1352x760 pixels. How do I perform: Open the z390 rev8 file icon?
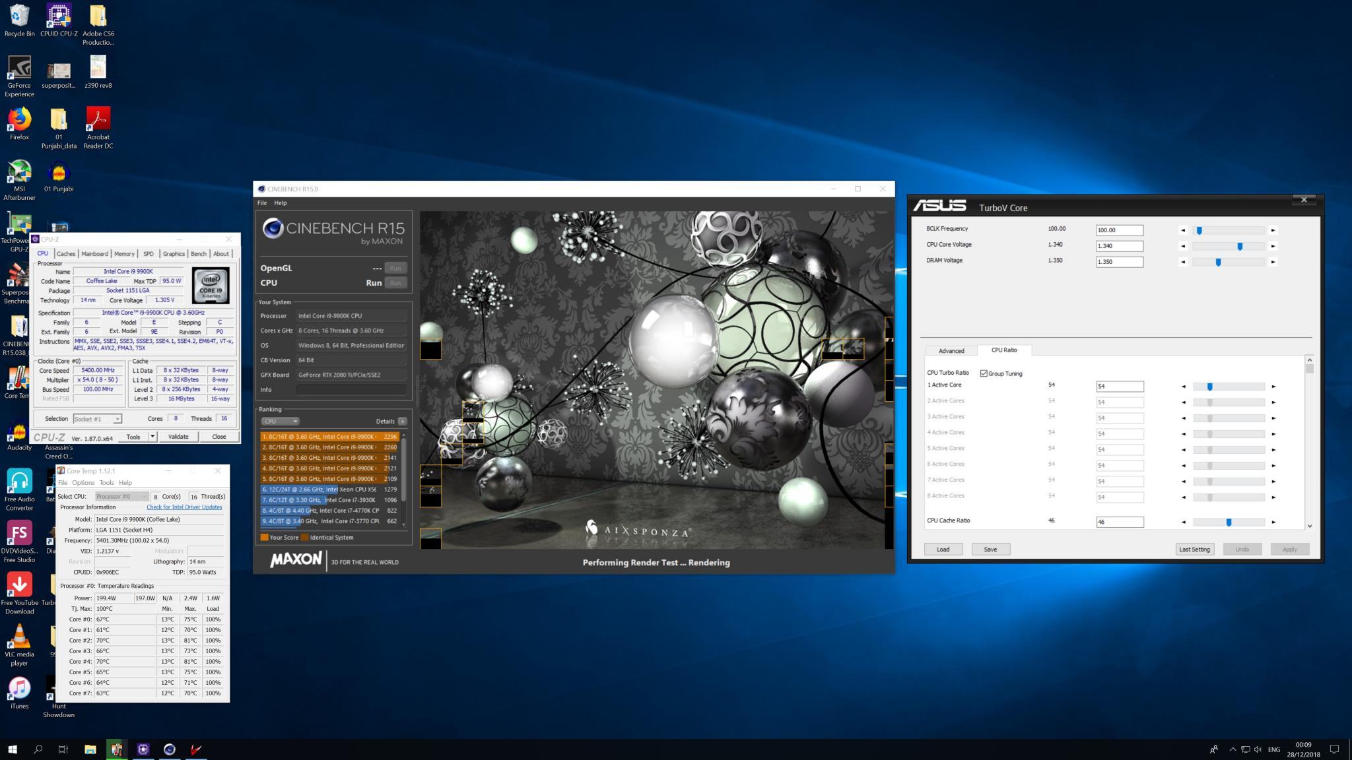coord(98,71)
